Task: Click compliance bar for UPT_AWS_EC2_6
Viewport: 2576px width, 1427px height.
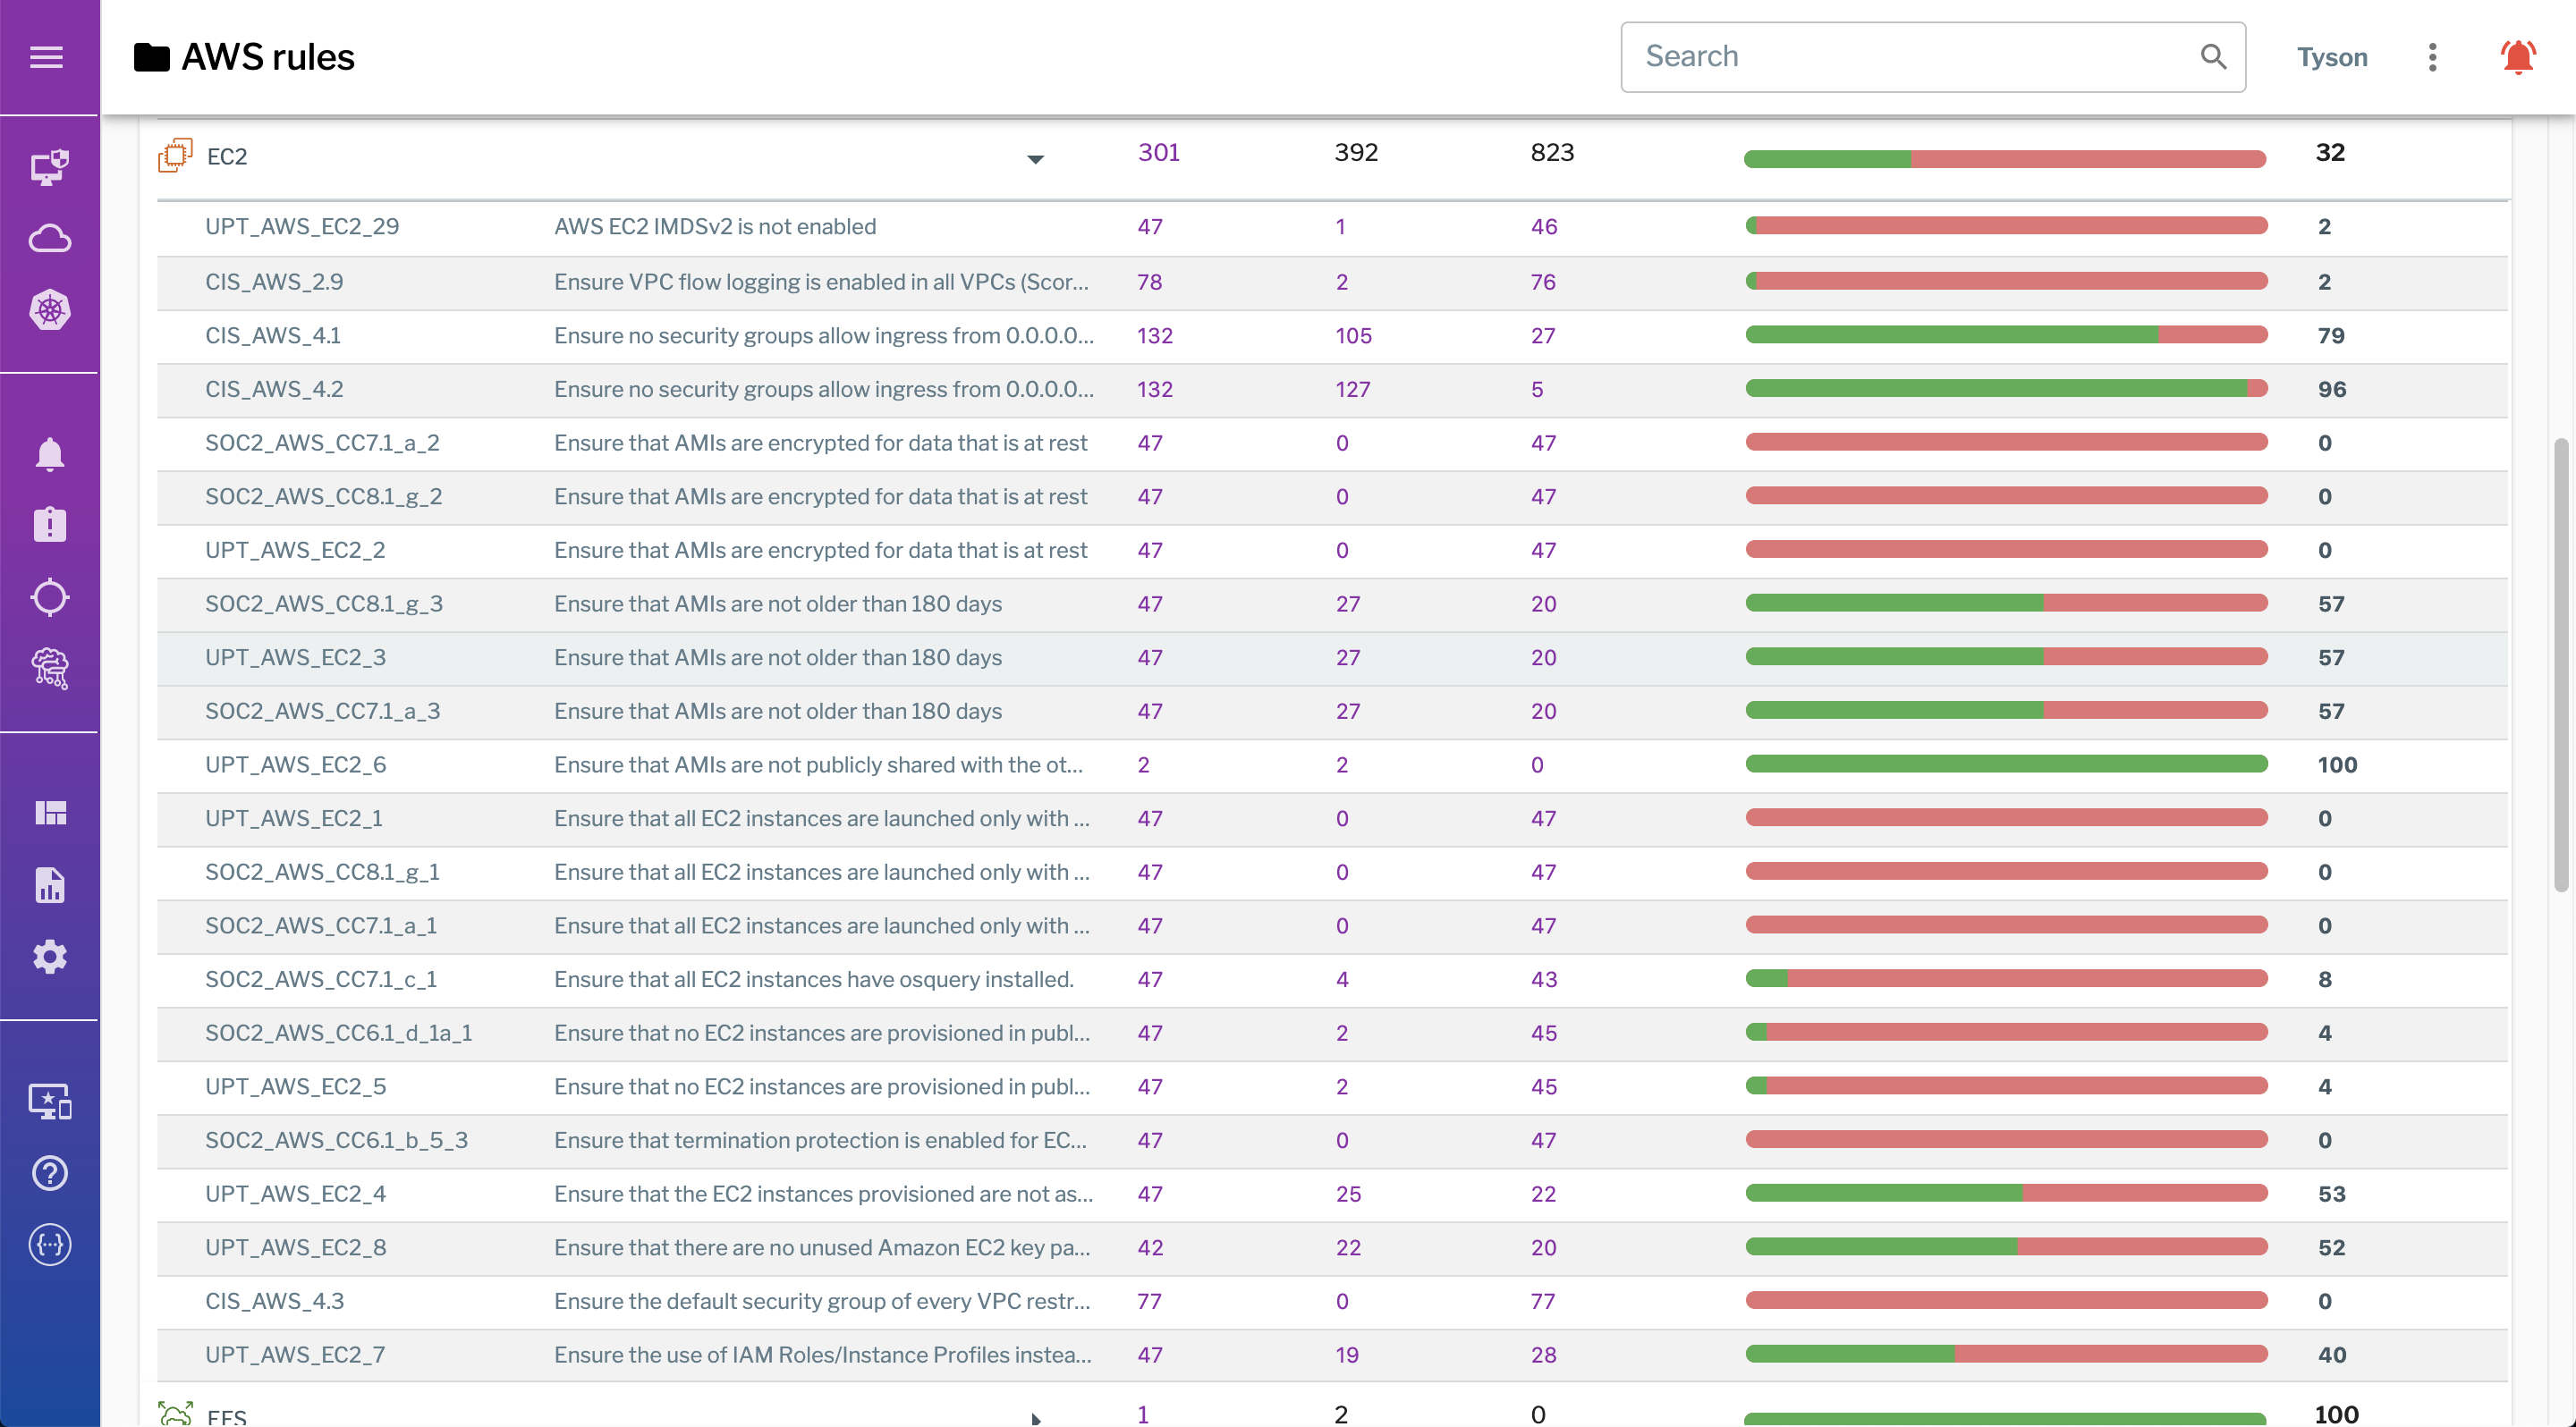Action: click(x=2005, y=764)
